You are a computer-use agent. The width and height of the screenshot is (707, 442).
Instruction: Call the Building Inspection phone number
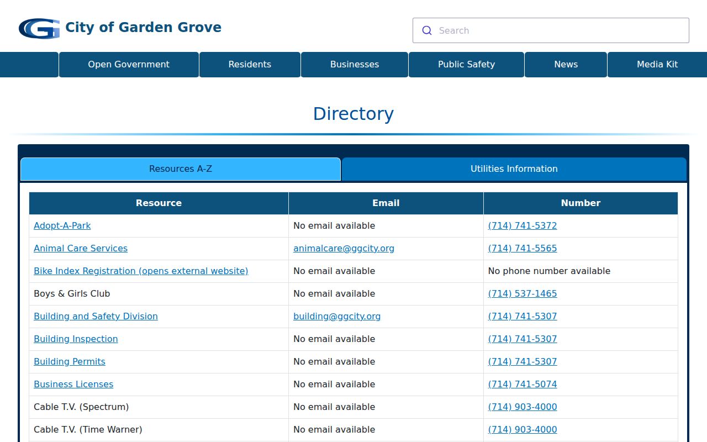pyautogui.click(x=523, y=339)
